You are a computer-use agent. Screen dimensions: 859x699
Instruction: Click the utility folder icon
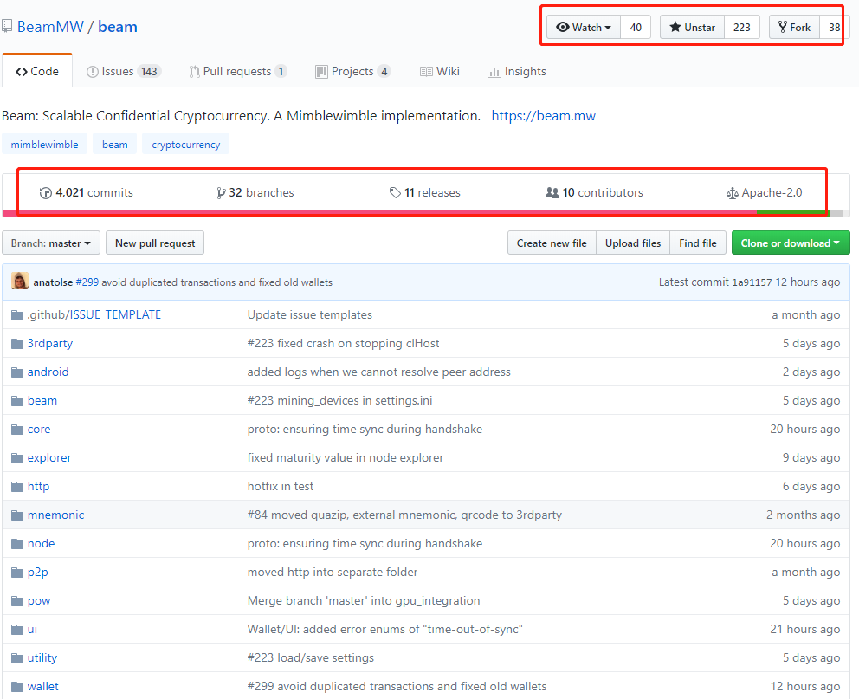[17, 658]
